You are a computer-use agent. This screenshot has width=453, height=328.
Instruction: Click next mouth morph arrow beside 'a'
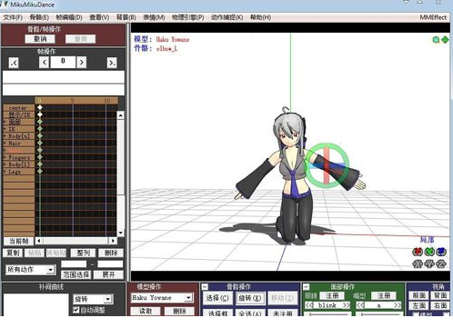click(398, 305)
